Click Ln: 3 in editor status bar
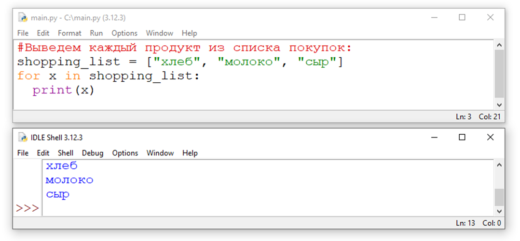This screenshot has width=520, height=241. click(x=464, y=117)
